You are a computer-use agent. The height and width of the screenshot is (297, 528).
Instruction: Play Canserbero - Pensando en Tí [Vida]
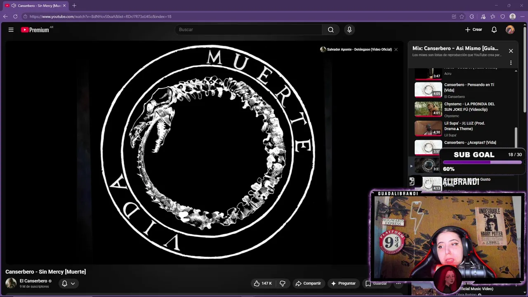pyautogui.click(x=469, y=87)
